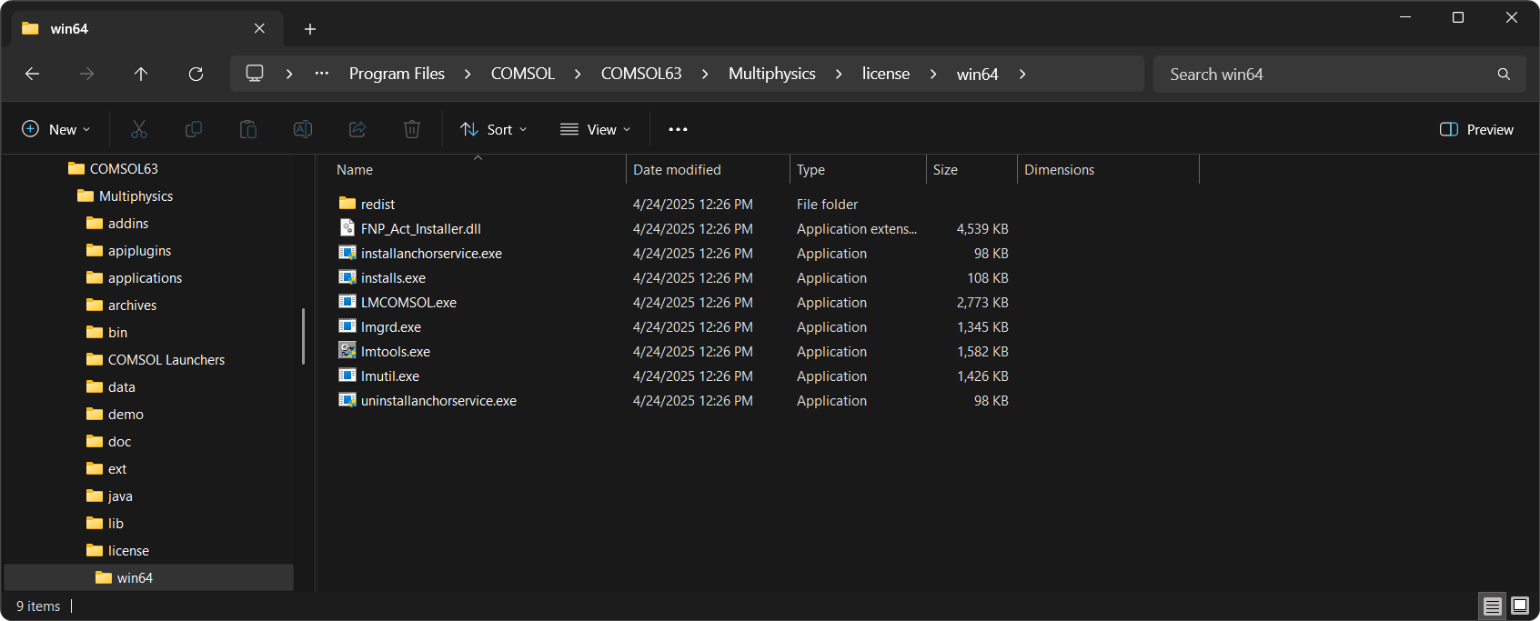Click the Copy icon in toolbar
The height and width of the screenshot is (621, 1540).
coord(194,129)
